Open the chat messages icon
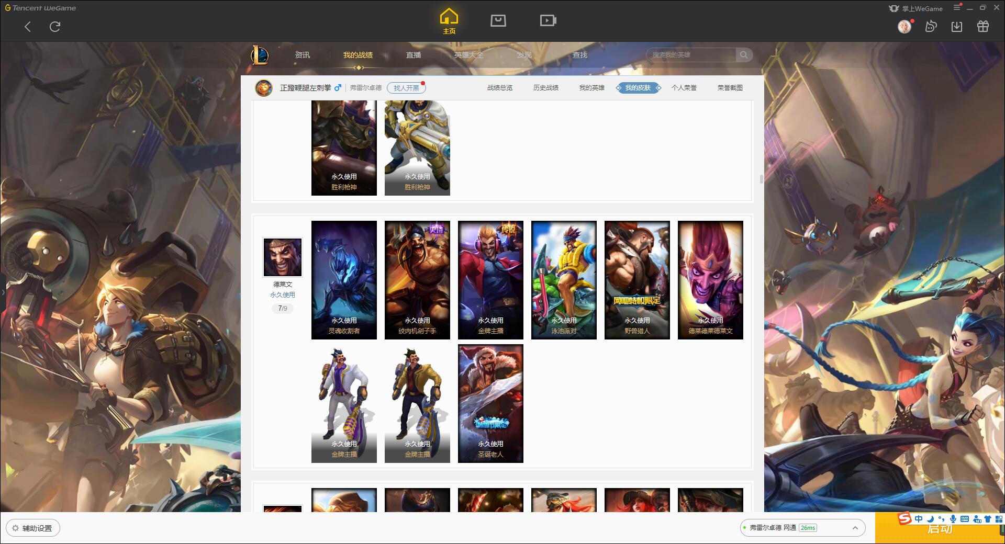The width and height of the screenshot is (1005, 544). 931,26
